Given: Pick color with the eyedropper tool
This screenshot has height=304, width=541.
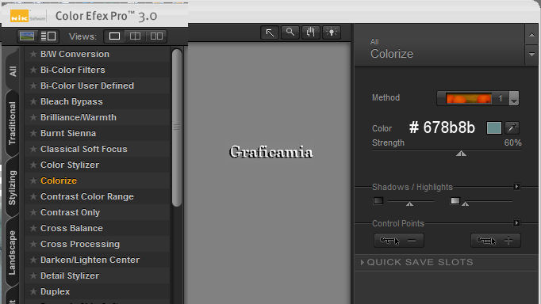Looking at the screenshot, I should pos(512,127).
